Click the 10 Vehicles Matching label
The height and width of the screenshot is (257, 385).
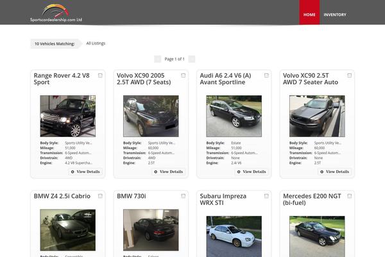tap(55, 44)
